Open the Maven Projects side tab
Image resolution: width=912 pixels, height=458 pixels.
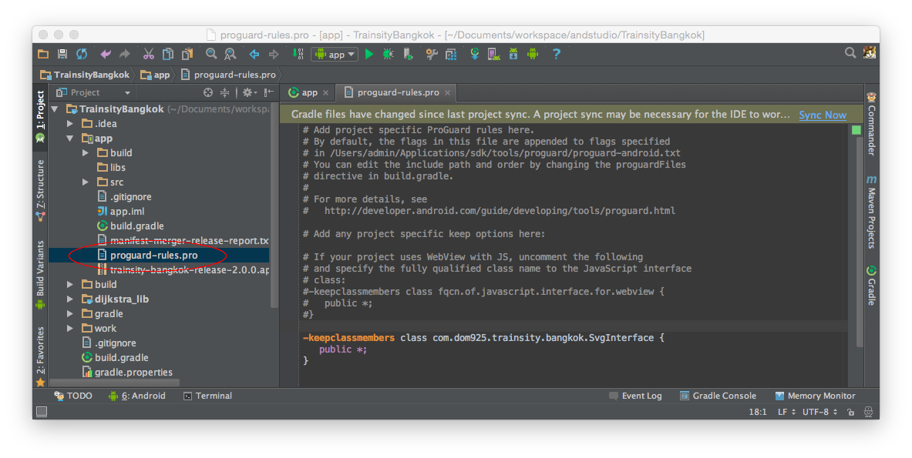(x=871, y=211)
